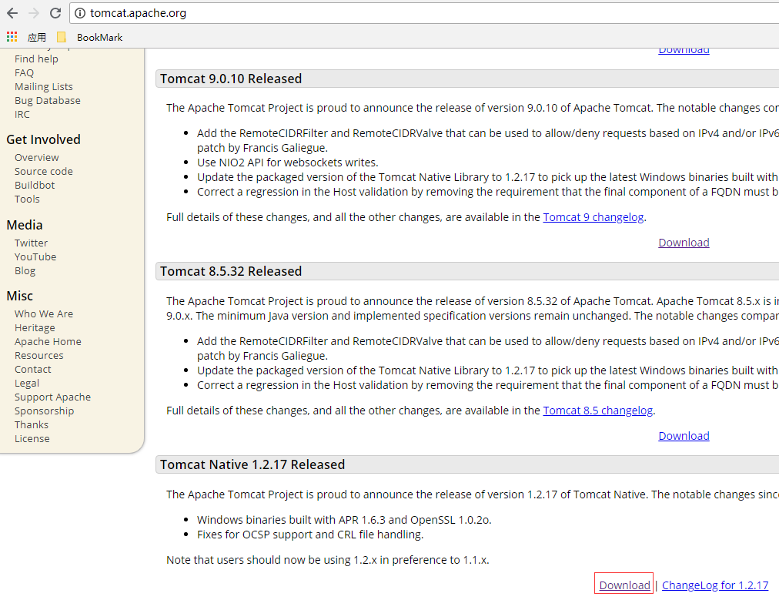Click the 'Windows binaries built with APR 1.6.3' bullet
The image size is (779, 600).
[x=344, y=520]
